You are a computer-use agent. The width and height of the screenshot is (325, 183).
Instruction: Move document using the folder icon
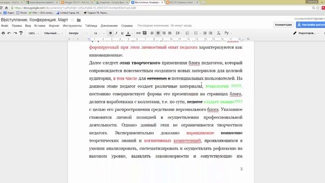[79, 20]
